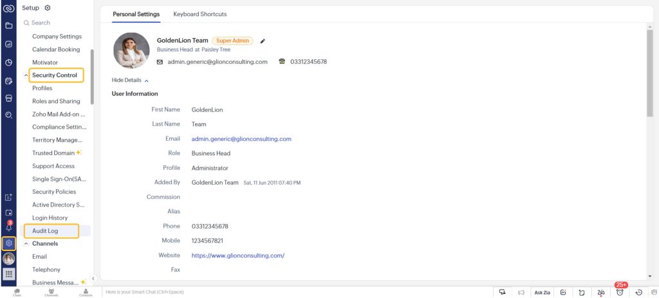Screen dimensions: 659x298
Task: Click the add-note icon in left rail
Action: [8, 197]
